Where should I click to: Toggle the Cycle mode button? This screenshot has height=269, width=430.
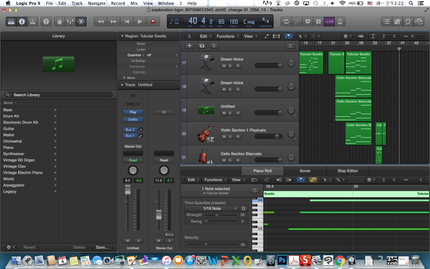tap(286, 21)
